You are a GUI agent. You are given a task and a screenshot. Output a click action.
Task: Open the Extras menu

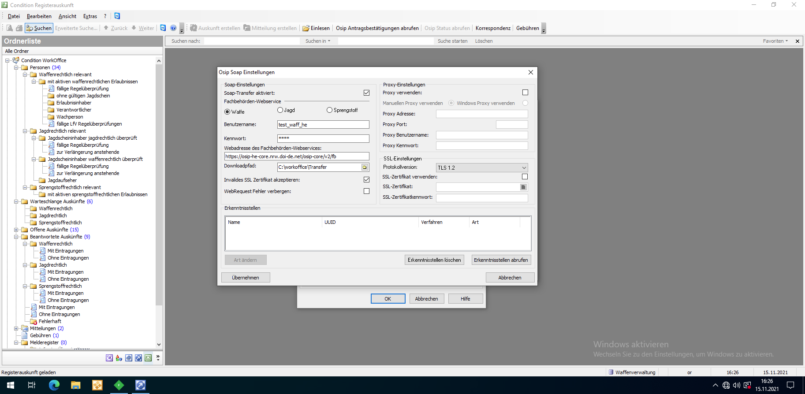coord(90,16)
